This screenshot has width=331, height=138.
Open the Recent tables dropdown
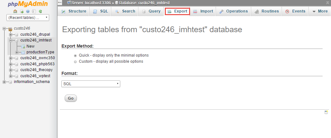[x=28, y=18]
